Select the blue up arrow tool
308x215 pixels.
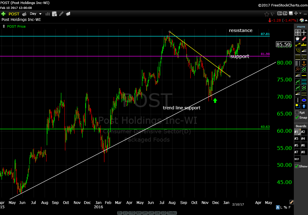[304, 106]
